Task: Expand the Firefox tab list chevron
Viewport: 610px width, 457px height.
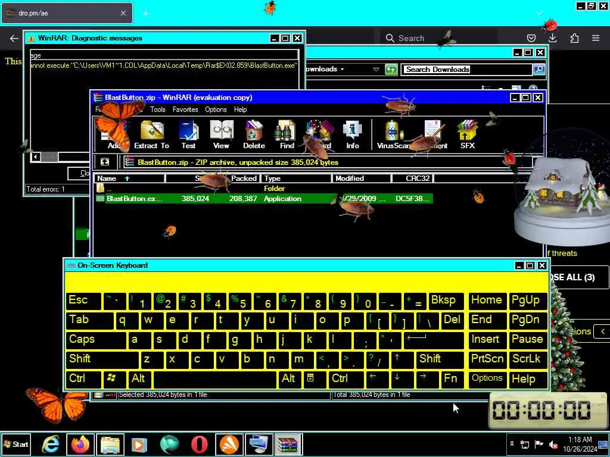Action: [539, 13]
